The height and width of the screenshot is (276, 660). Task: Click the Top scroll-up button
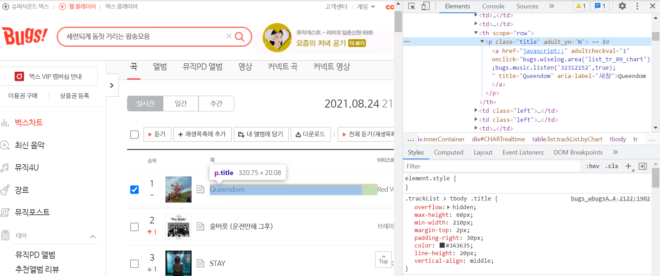(383, 260)
